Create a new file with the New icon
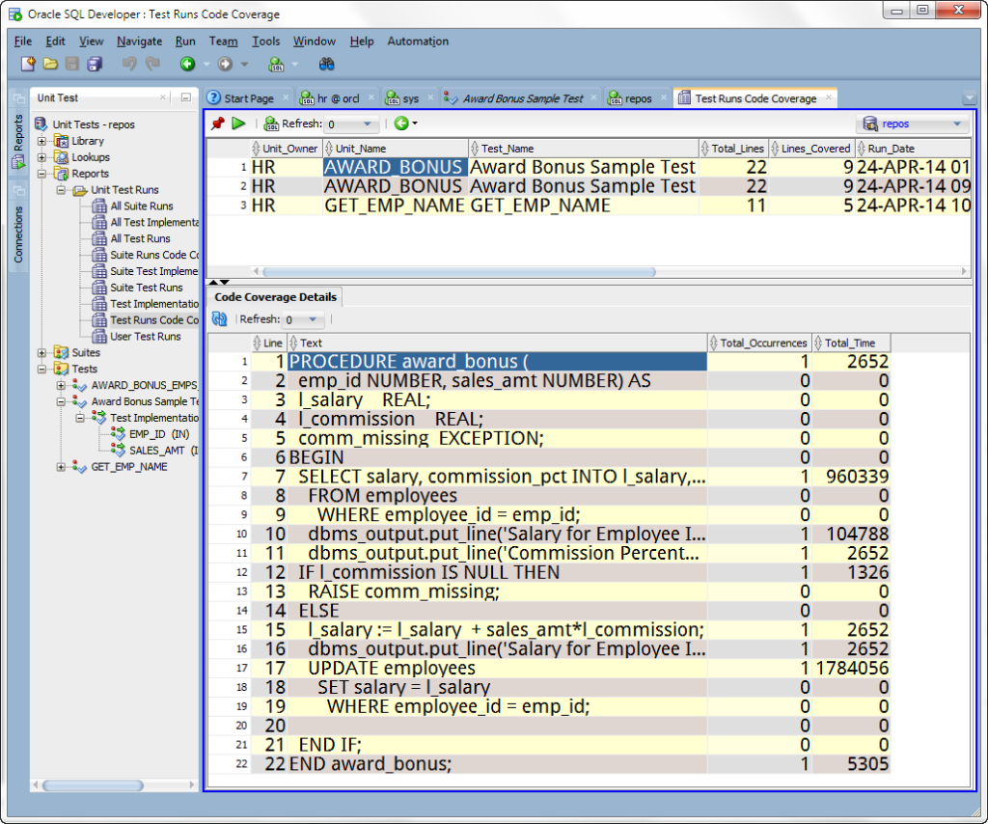Screen dimensions: 988x824 (28, 64)
